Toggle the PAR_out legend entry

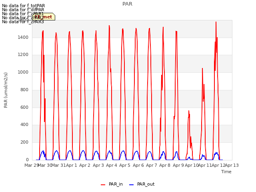tap(142, 184)
